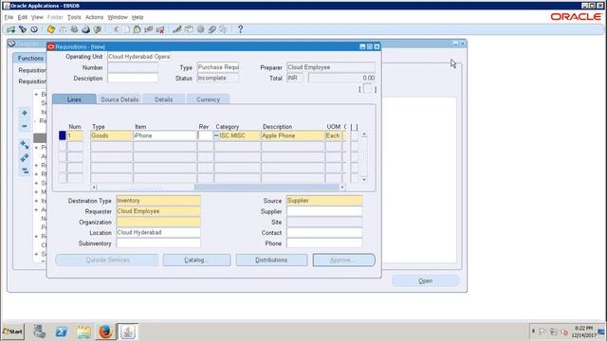Switch to the Currency tab
607x341 pixels.
coord(208,99)
